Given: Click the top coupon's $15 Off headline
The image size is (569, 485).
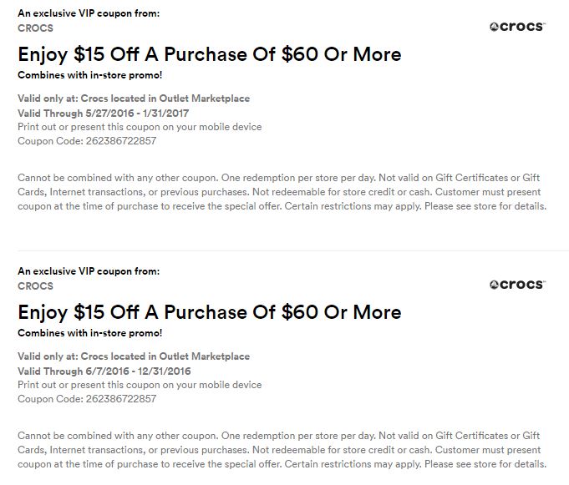Looking at the screenshot, I should pyautogui.click(x=209, y=54).
